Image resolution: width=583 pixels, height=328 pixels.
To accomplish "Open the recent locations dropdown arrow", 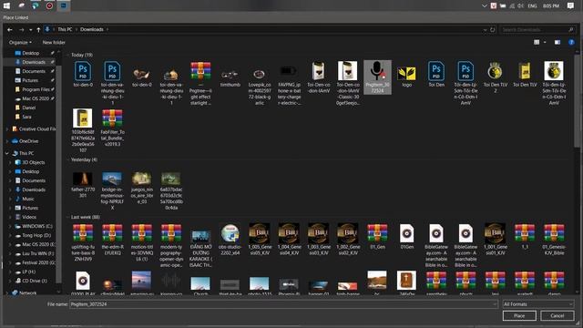I will coord(30,29).
